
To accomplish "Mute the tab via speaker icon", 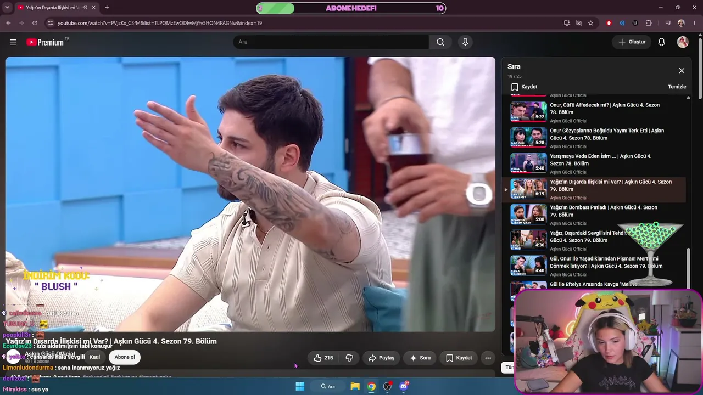I will (x=85, y=8).
